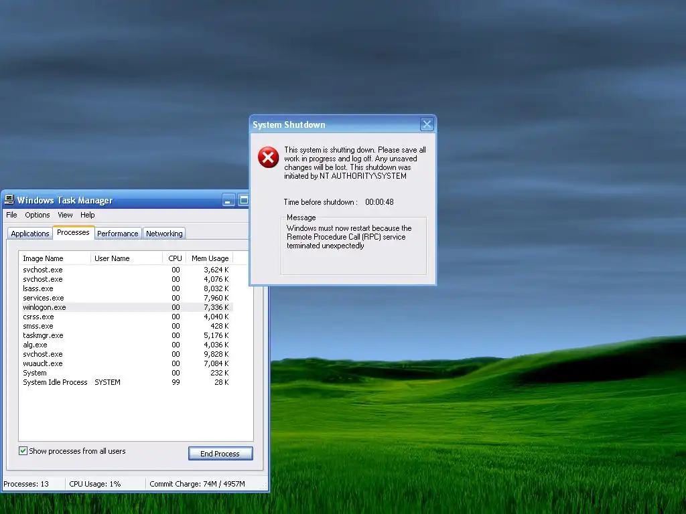Select the lsass.exe process
The height and width of the screenshot is (514, 686).
pyautogui.click(x=126, y=288)
